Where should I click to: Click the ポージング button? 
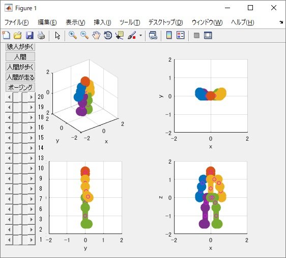(20, 87)
